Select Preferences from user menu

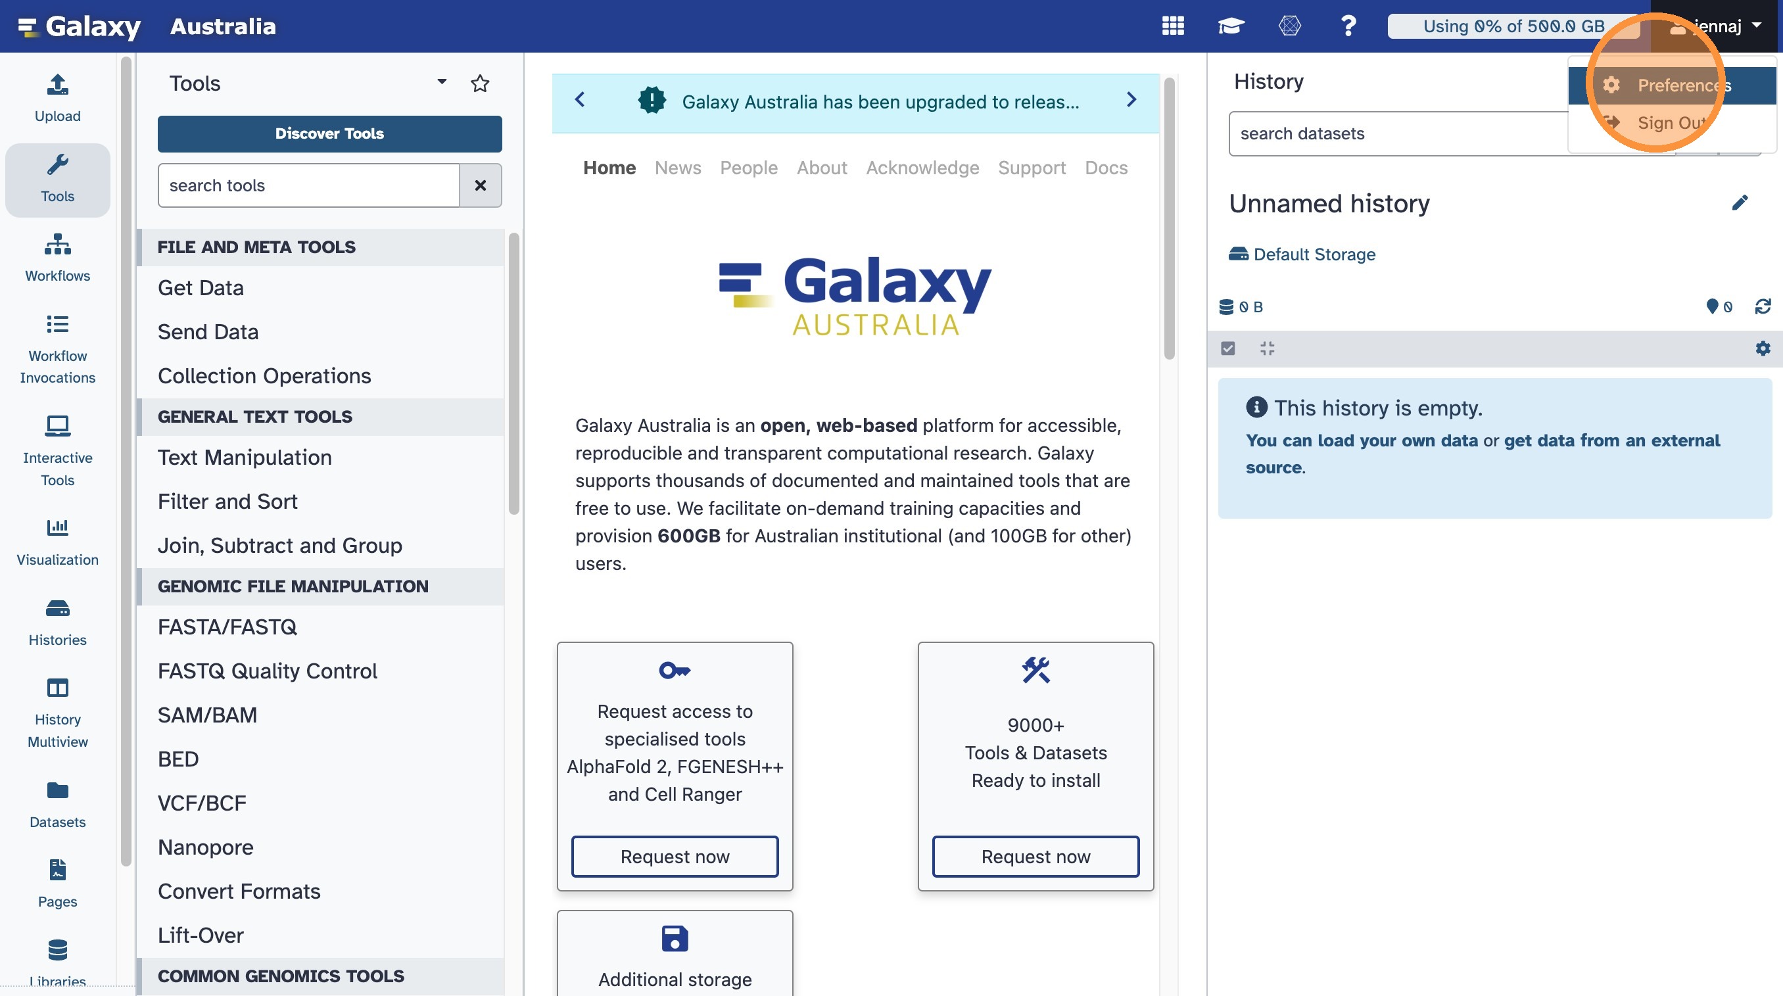tap(1682, 85)
